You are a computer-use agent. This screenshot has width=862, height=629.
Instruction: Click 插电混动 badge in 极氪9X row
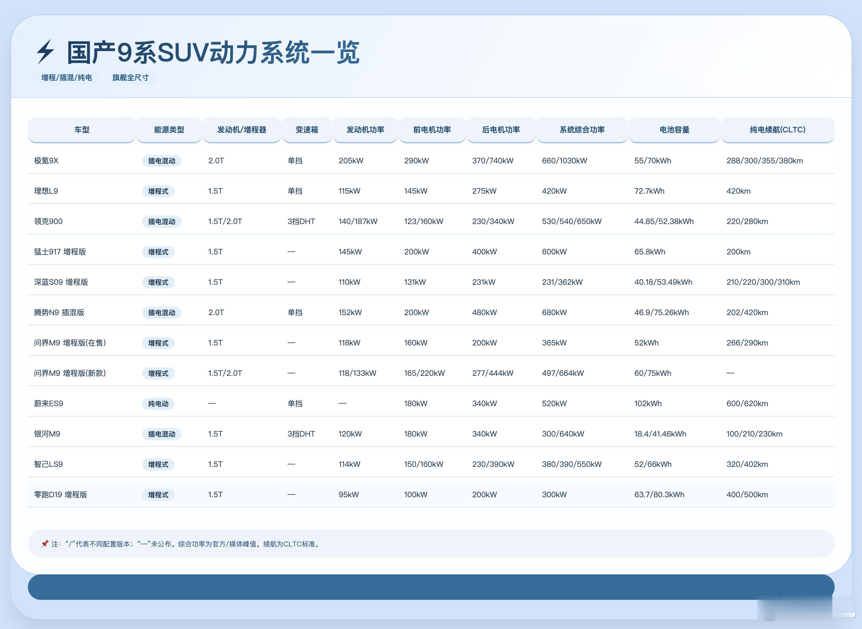pyautogui.click(x=162, y=161)
